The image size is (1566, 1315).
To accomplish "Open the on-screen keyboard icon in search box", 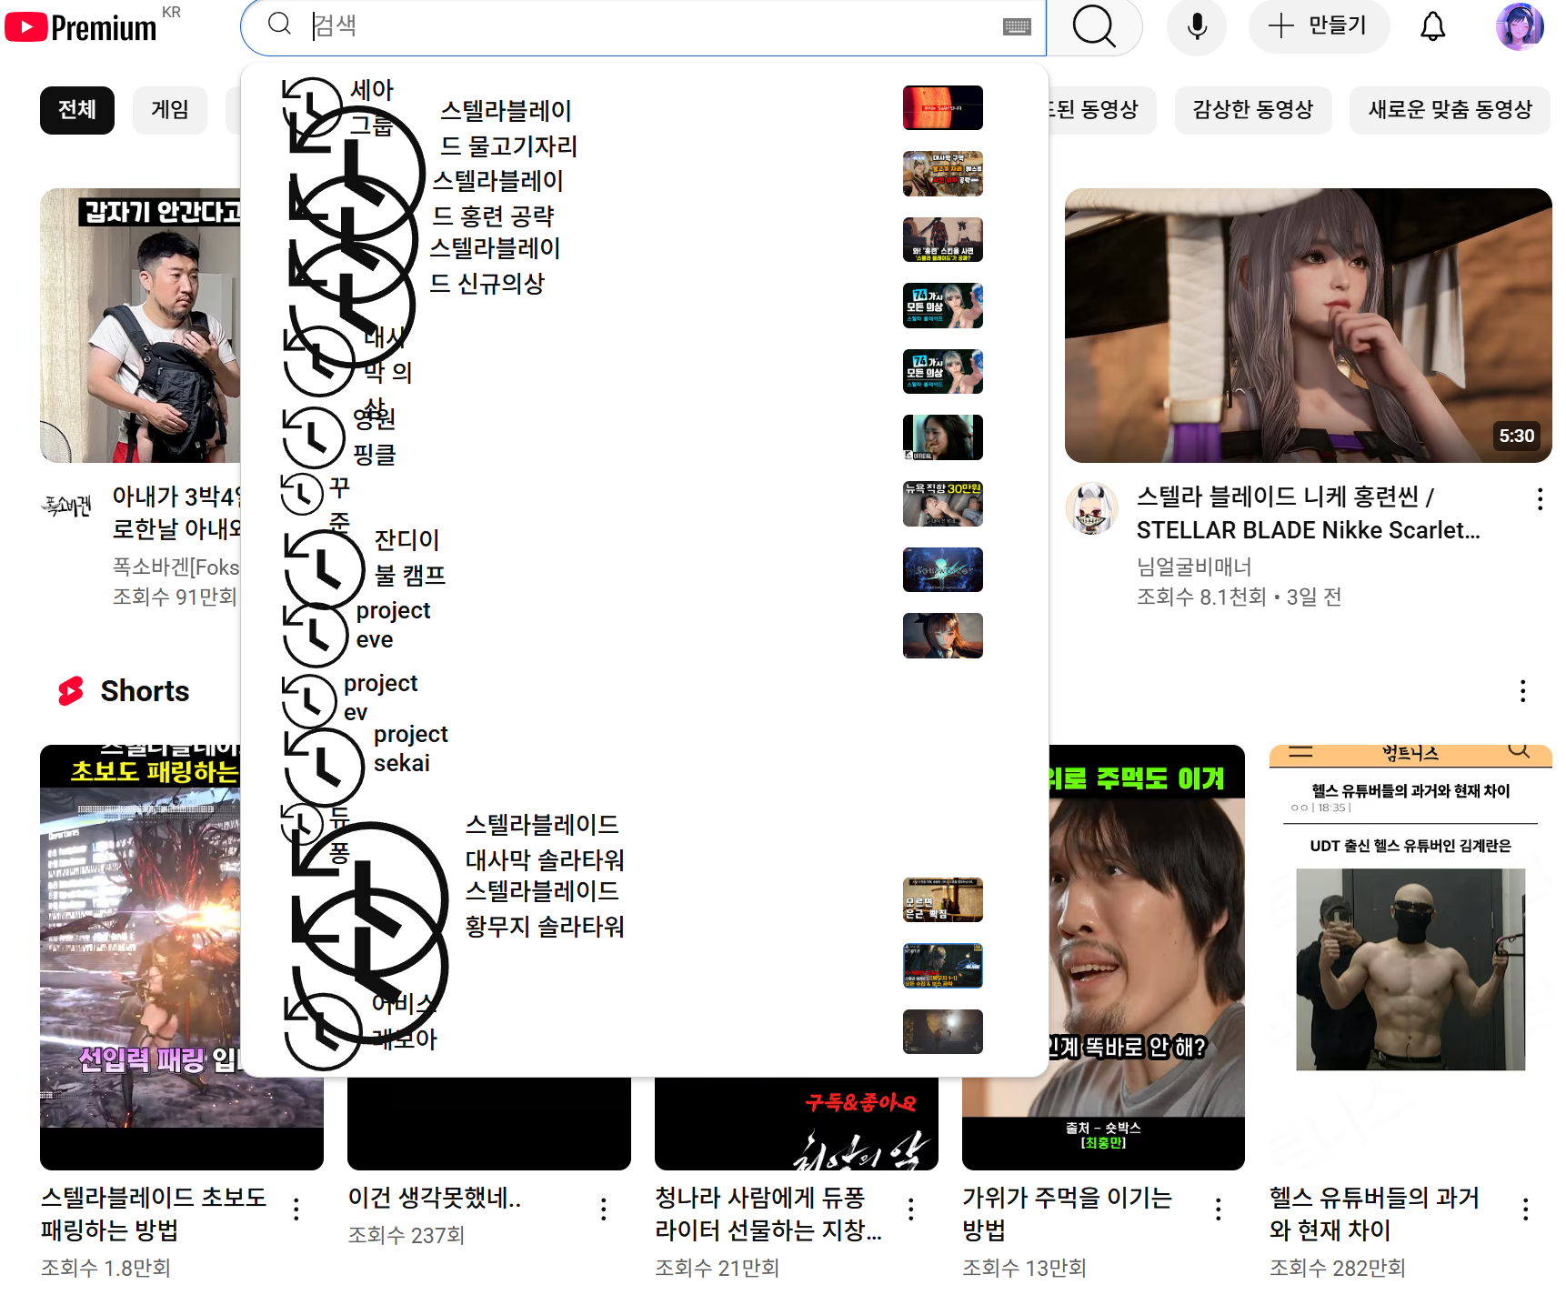I will 1017,26.
